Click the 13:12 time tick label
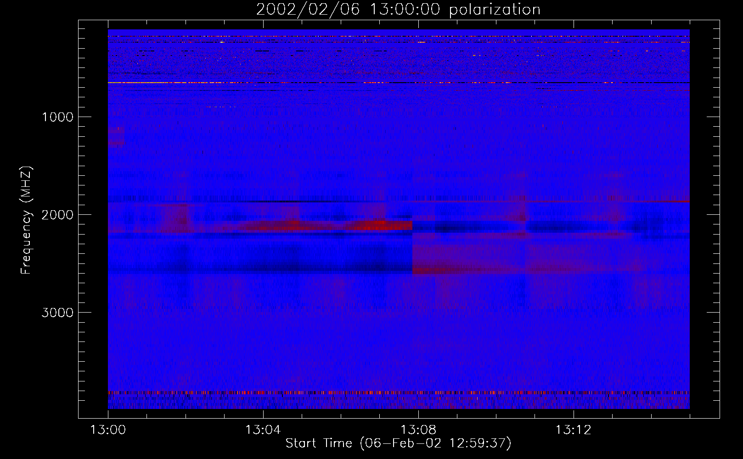743x459 pixels. [x=574, y=430]
